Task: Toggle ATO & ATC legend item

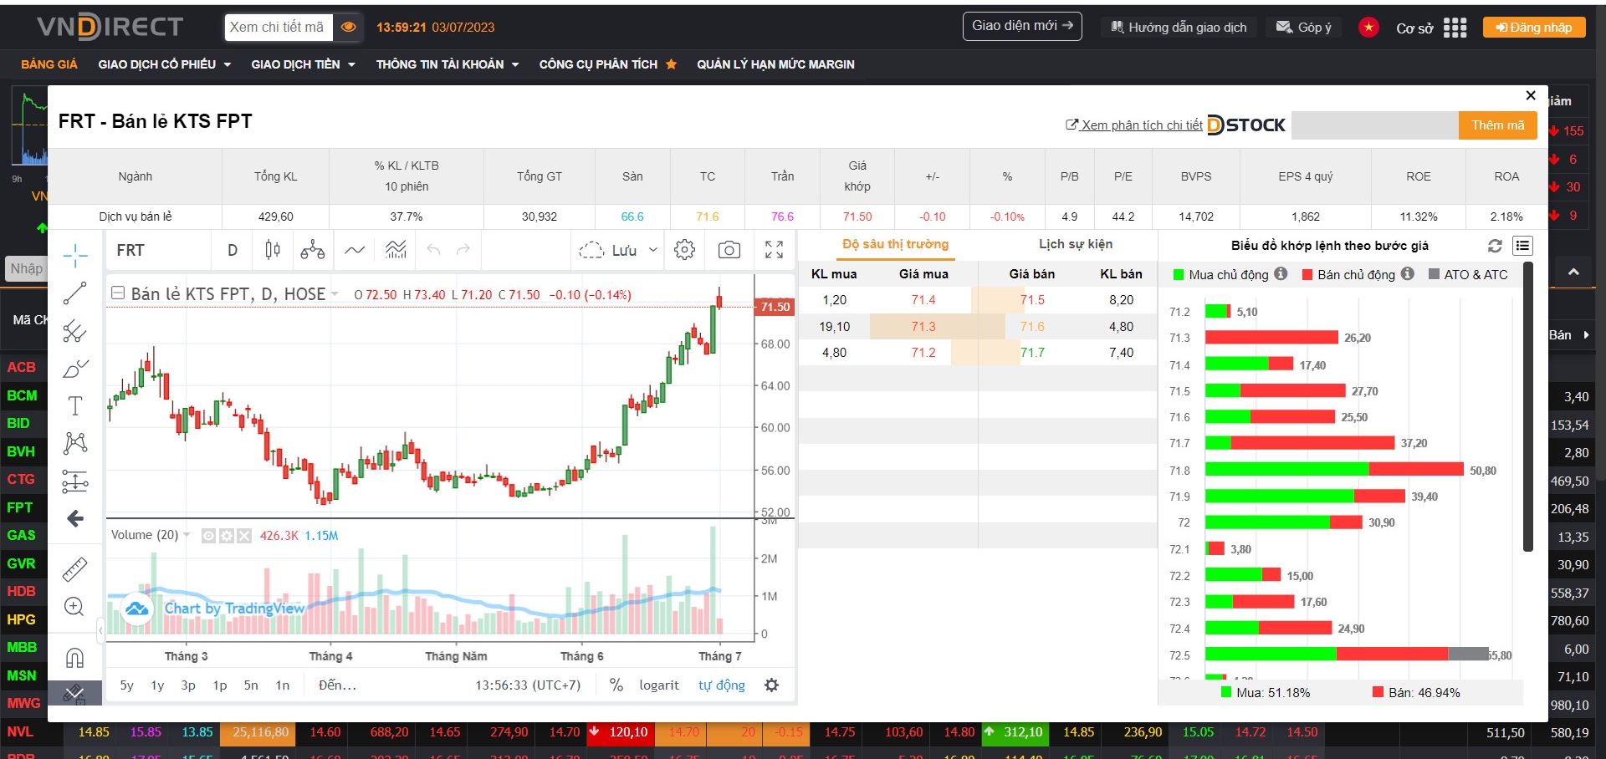Action: [1469, 274]
